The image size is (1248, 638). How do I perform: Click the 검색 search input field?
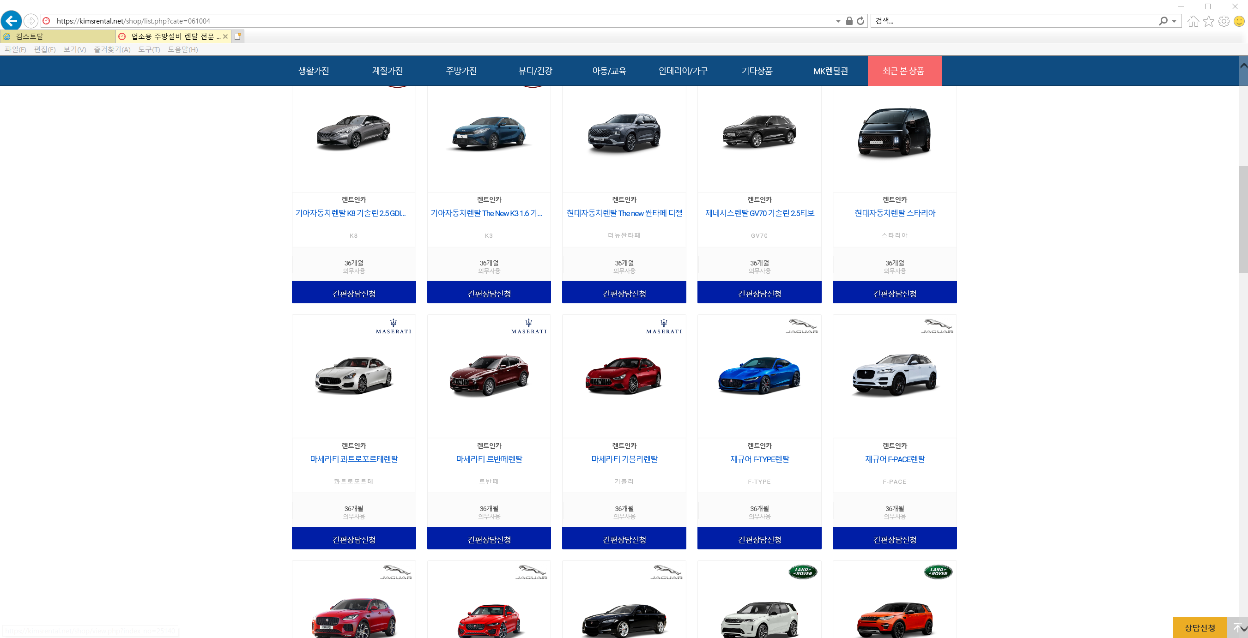point(1012,21)
